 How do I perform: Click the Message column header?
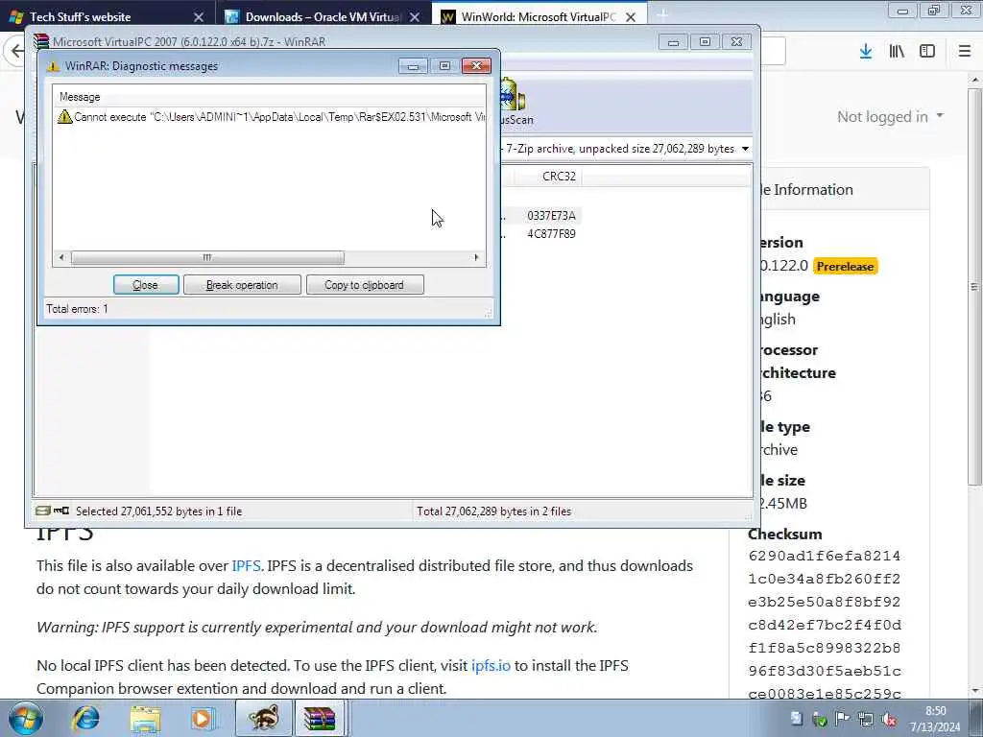[80, 97]
